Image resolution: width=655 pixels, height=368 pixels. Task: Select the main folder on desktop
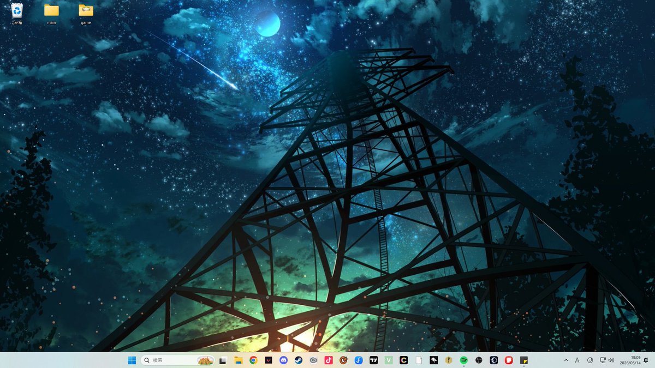point(51,14)
